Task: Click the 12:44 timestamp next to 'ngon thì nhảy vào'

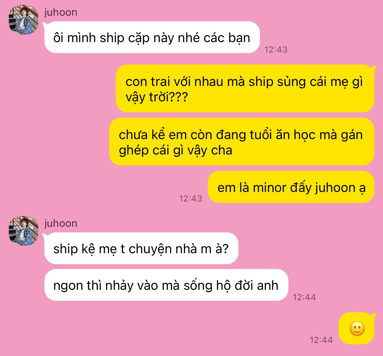Action: point(304,297)
